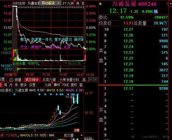Click the robot icon next to 新建

tap(11, 80)
